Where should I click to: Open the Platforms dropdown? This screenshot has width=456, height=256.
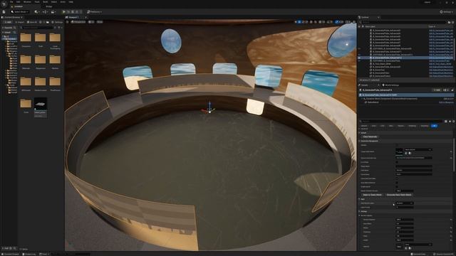(x=95, y=12)
